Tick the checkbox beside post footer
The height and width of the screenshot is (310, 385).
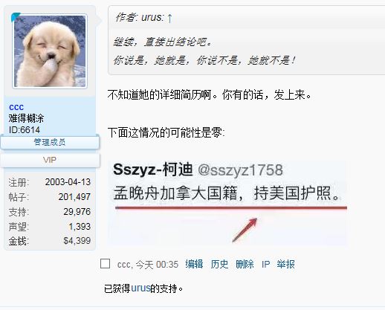(105, 263)
